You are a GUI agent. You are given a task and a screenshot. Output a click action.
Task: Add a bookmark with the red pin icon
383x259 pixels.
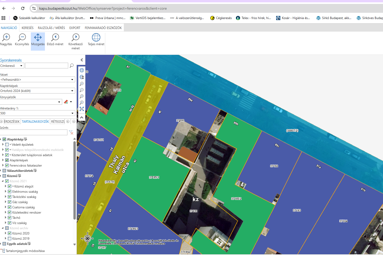click(x=66, y=102)
